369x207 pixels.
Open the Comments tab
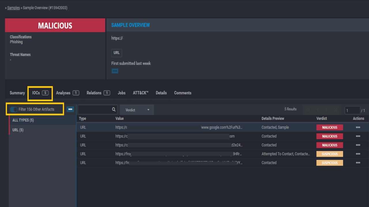pos(183,93)
